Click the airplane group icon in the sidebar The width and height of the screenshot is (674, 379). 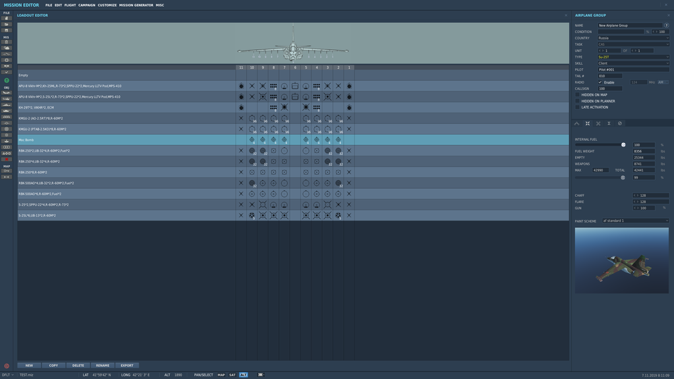(7, 92)
